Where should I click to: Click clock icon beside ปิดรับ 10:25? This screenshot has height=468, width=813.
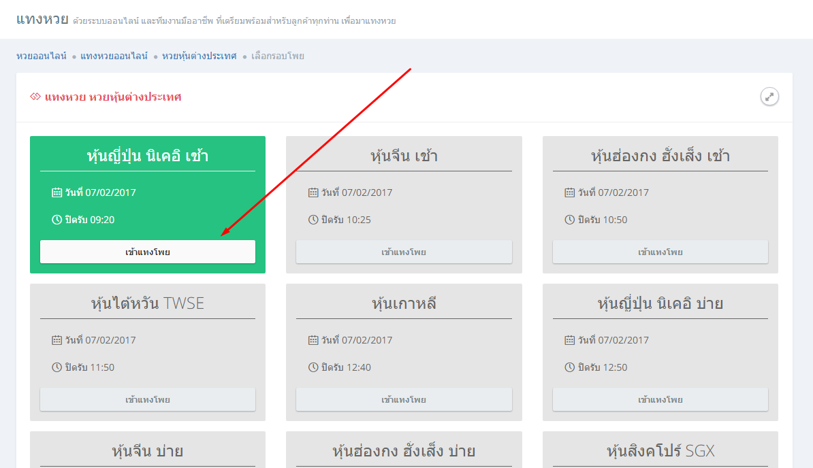(x=313, y=220)
